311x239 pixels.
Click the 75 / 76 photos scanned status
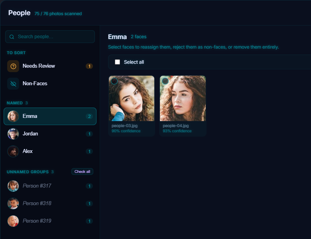[x=58, y=14]
